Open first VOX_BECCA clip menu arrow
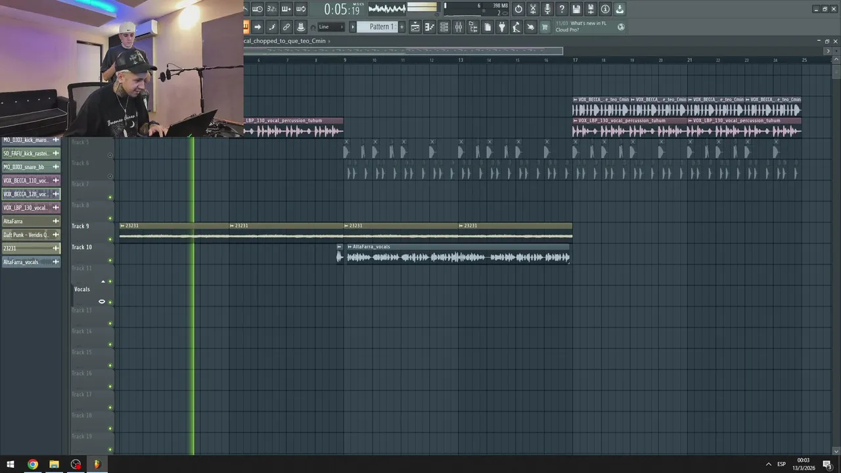This screenshot has height=473, width=841. (x=575, y=100)
